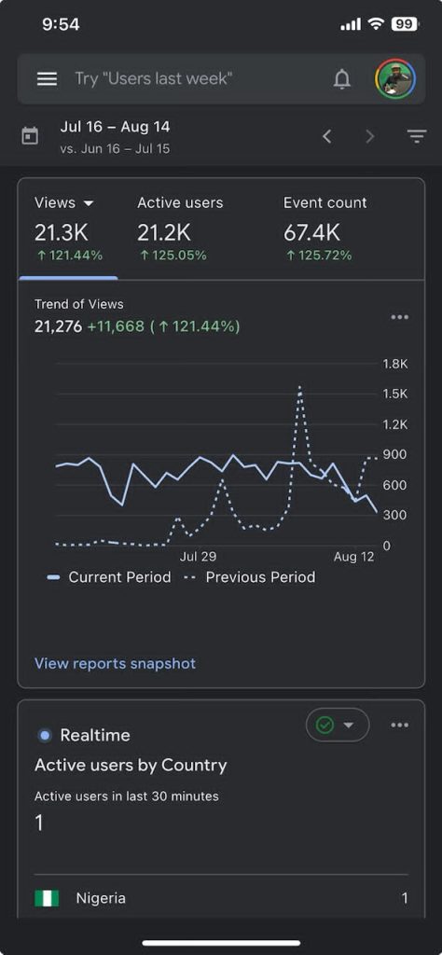Open the calendar date picker icon
442x955 pixels.
click(x=30, y=136)
